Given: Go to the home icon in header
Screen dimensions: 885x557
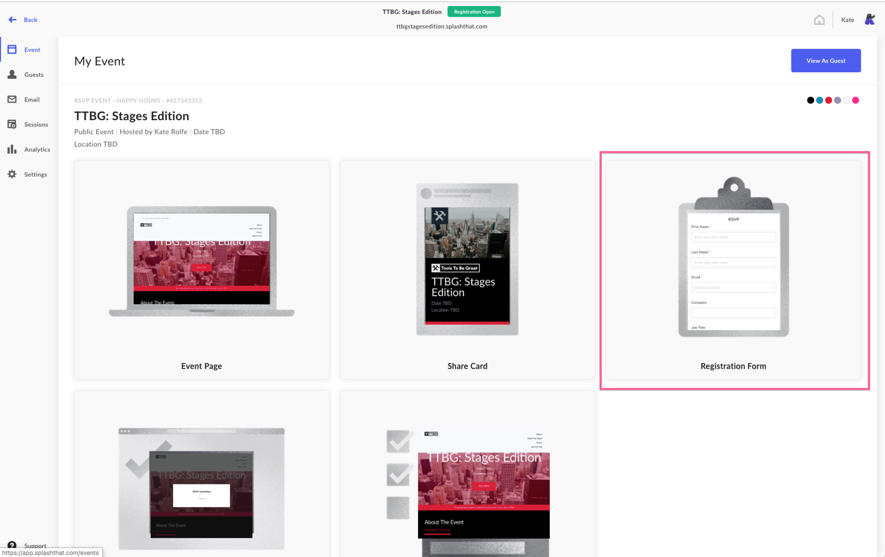Looking at the screenshot, I should click(819, 20).
